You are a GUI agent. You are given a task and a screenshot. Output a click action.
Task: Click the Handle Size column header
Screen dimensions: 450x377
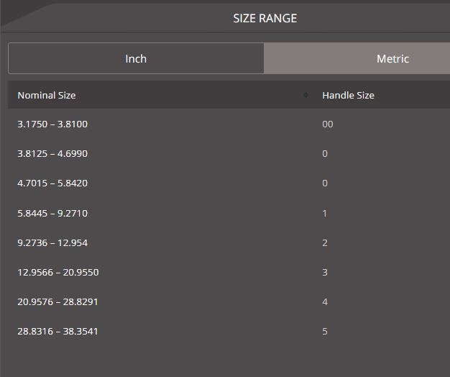click(x=348, y=95)
